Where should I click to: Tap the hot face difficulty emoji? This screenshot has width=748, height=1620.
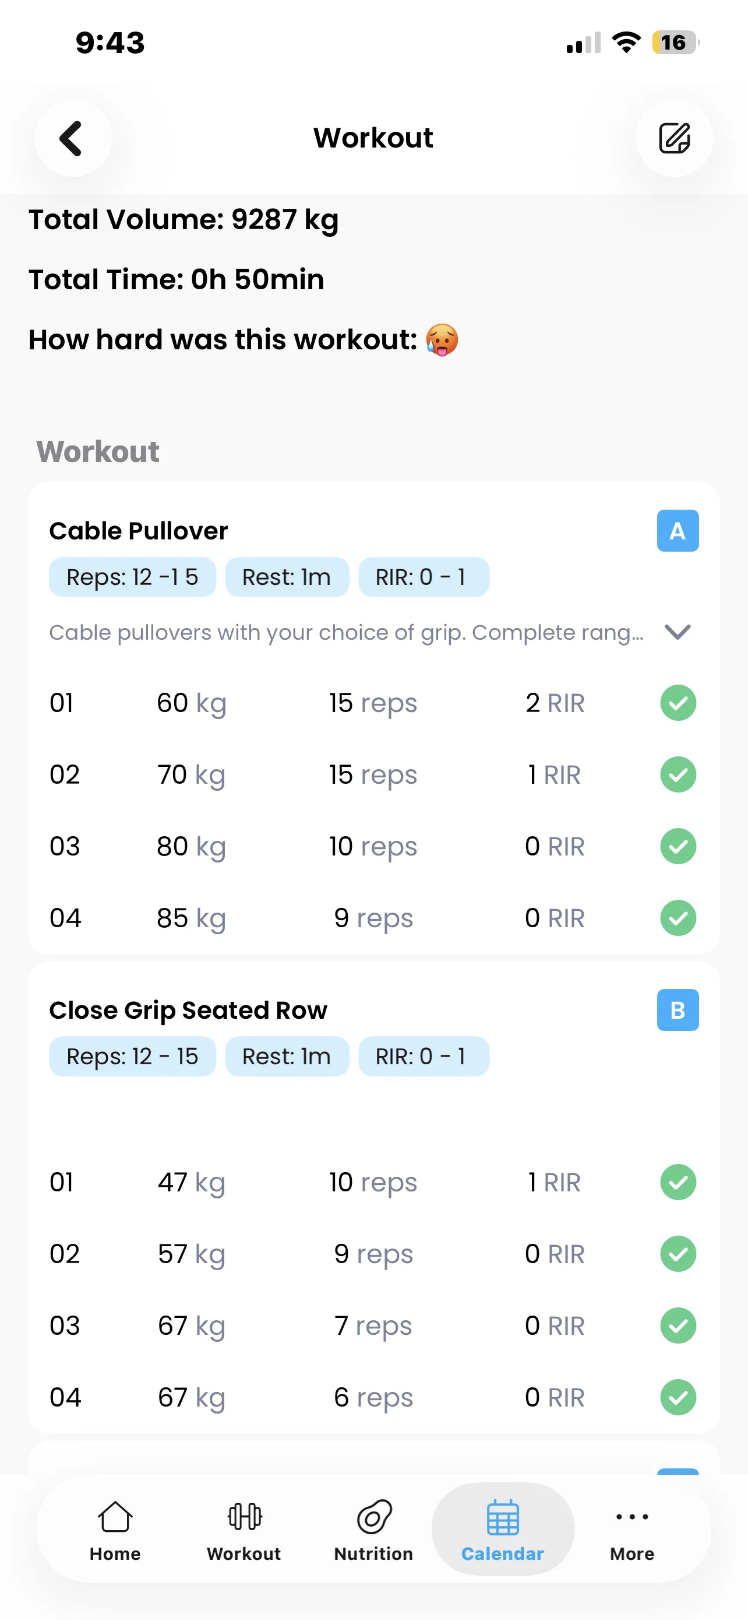(442, 340)
